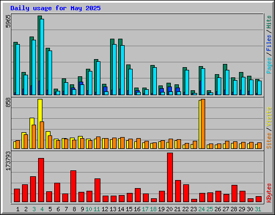Click the 858 y-axis value

[x=8, y=103]
